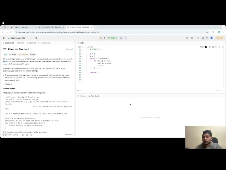The height and width of the screenshot is (170, 226).
Task: Click the 'in-place' link in description
Action: point(5,61)
